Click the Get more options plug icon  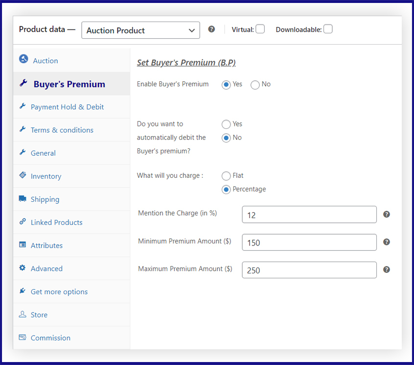pos(23,291)
